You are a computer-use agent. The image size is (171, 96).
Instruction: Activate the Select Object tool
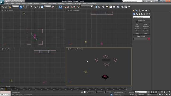(21, 7)
